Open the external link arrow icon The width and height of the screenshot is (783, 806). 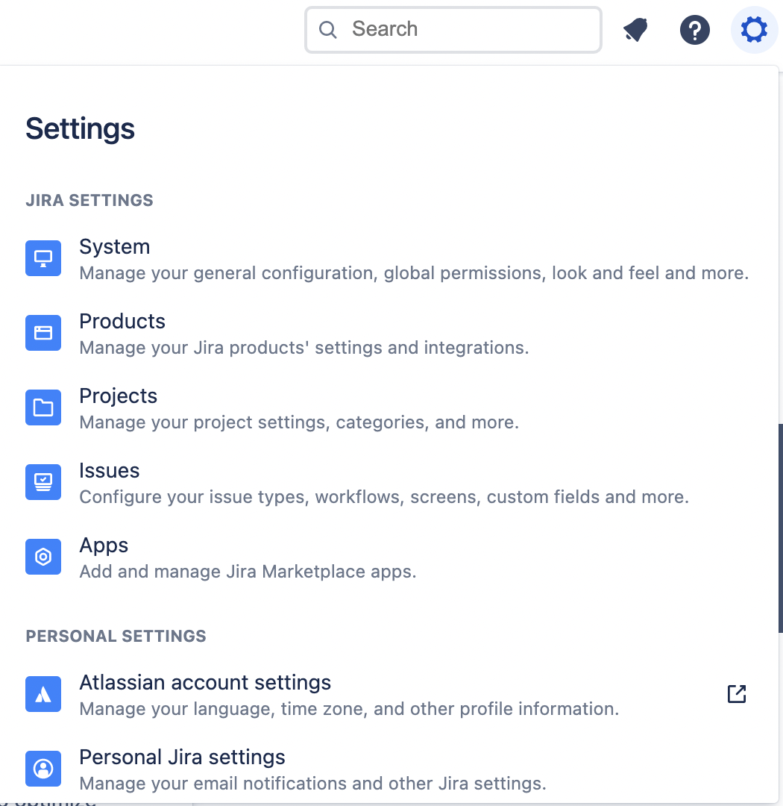(736, 694)
